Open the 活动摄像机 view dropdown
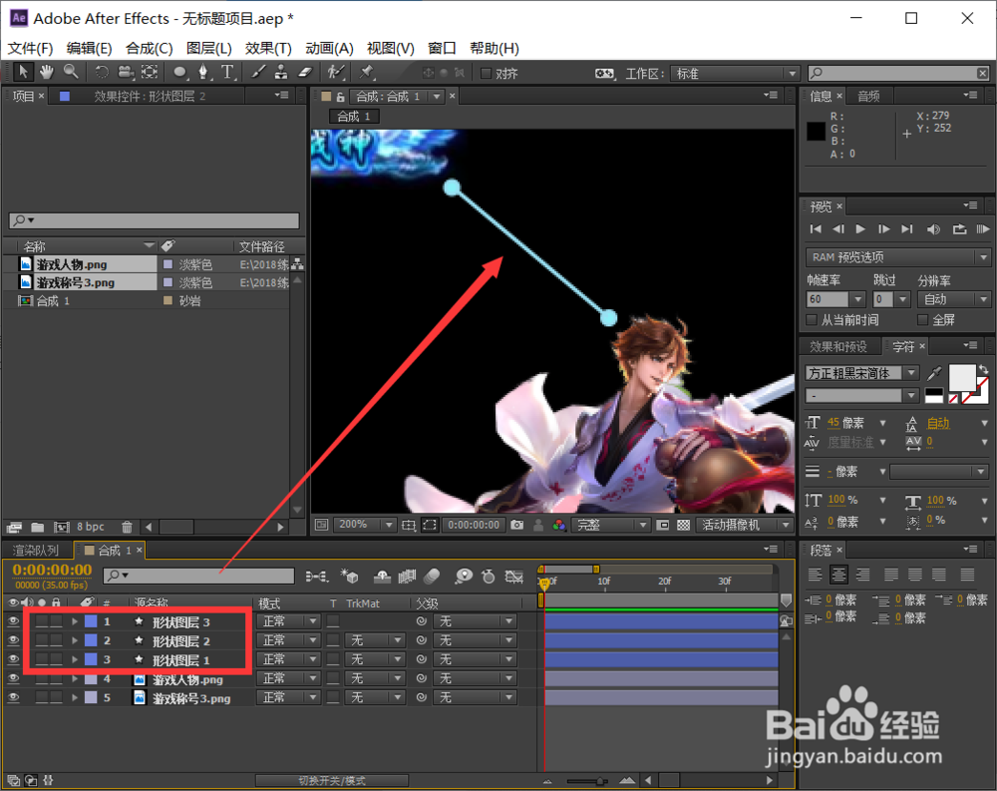Screen dimensions: 997x791 point(744,525)
